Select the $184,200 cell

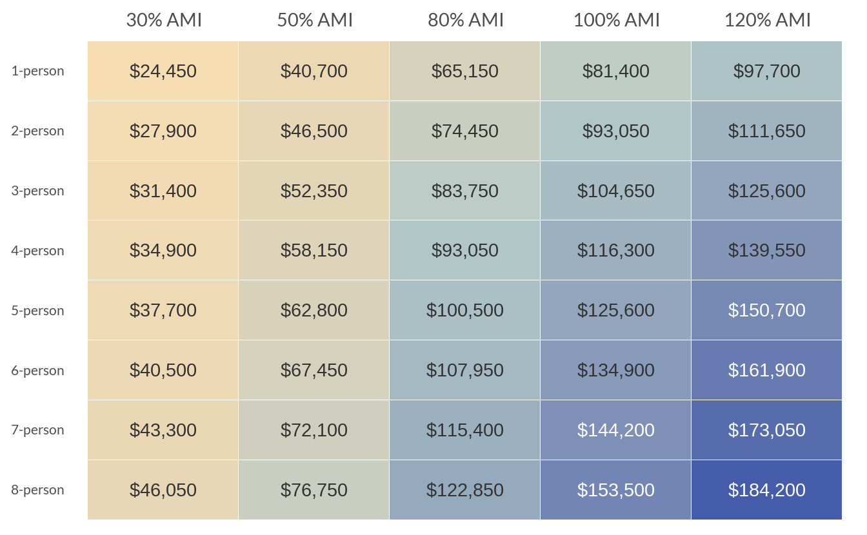(767, 490)
